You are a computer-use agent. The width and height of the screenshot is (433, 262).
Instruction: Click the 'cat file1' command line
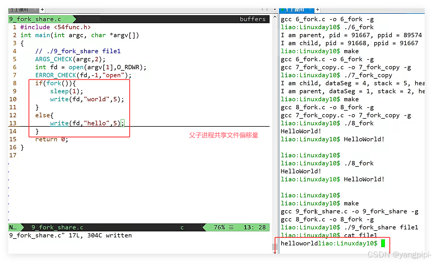(x=329, y=235)
